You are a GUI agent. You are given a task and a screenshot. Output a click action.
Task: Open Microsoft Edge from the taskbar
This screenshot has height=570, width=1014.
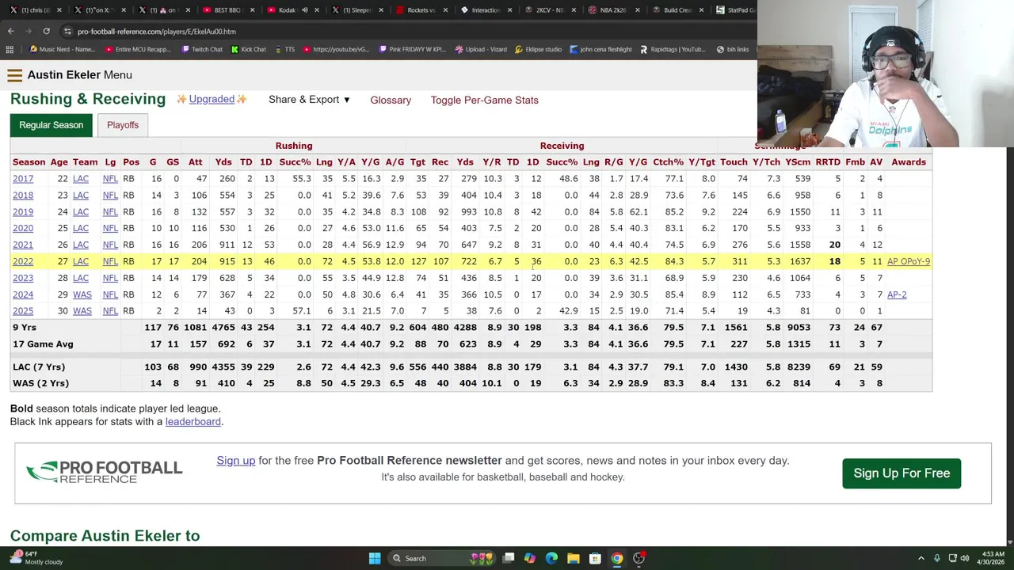[551, 558]
